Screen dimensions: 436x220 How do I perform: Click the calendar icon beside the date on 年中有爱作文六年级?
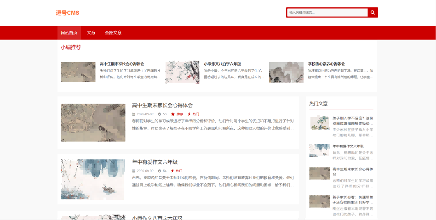pyautogui.click(x=133, y=171)
